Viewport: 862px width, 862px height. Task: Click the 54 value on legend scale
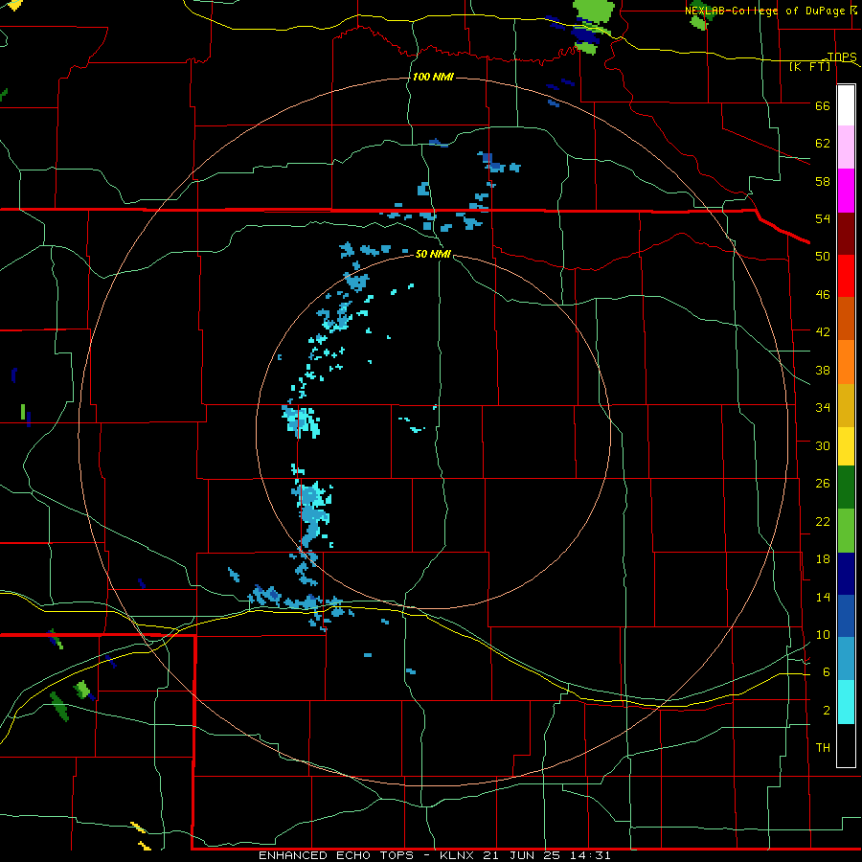click(x=823, y=218)
